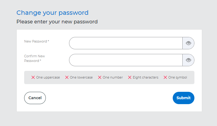
Task: Focus the Confirm New Password input field
Action: 126,60
